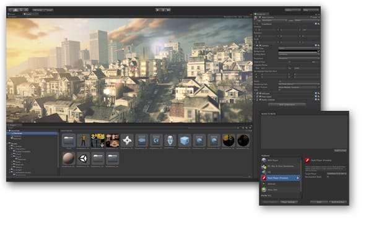Select the robot head model asset
Screen dimensions: 384x231
(170, 141)
